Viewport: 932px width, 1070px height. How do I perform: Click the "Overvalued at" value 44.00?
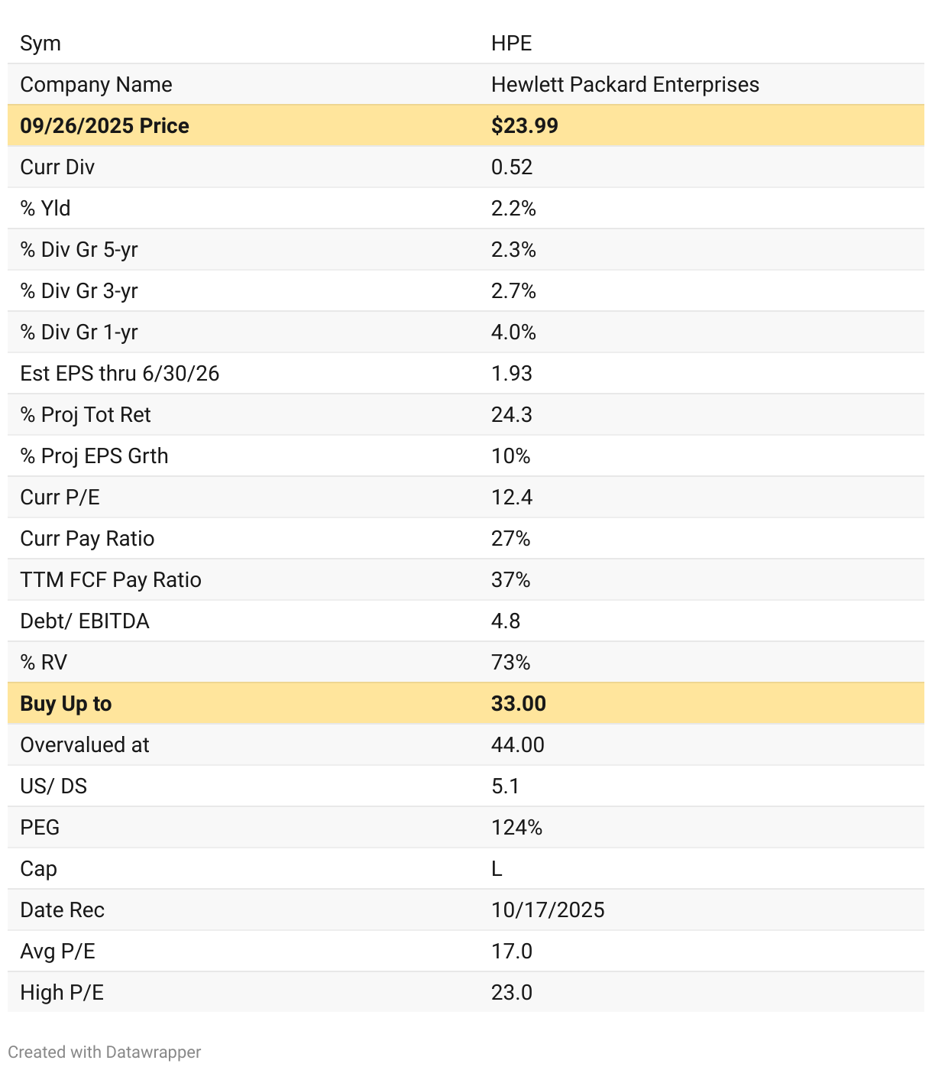517,745
